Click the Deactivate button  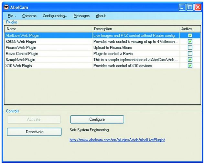[x=34, y=132]
